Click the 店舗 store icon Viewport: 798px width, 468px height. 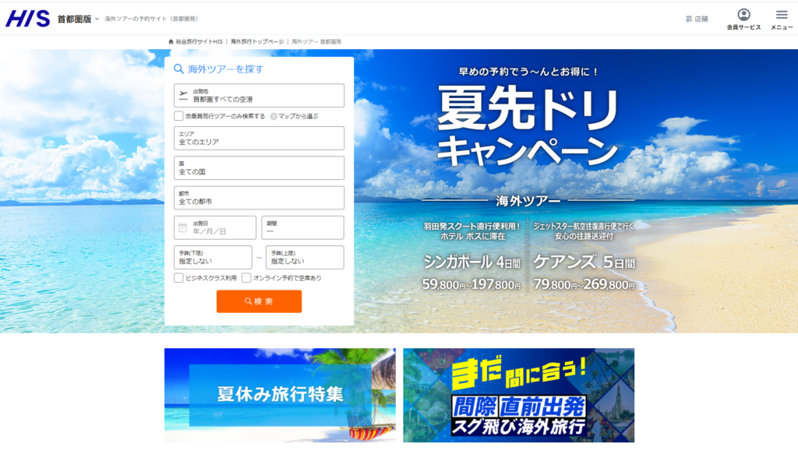(689, 19)
